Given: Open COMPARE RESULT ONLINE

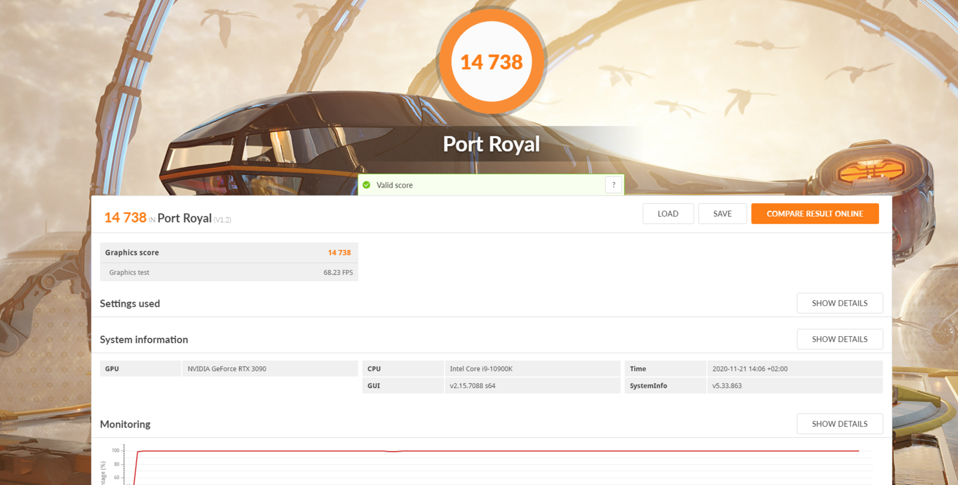Looking at the screenshot, I should (815, 213).
